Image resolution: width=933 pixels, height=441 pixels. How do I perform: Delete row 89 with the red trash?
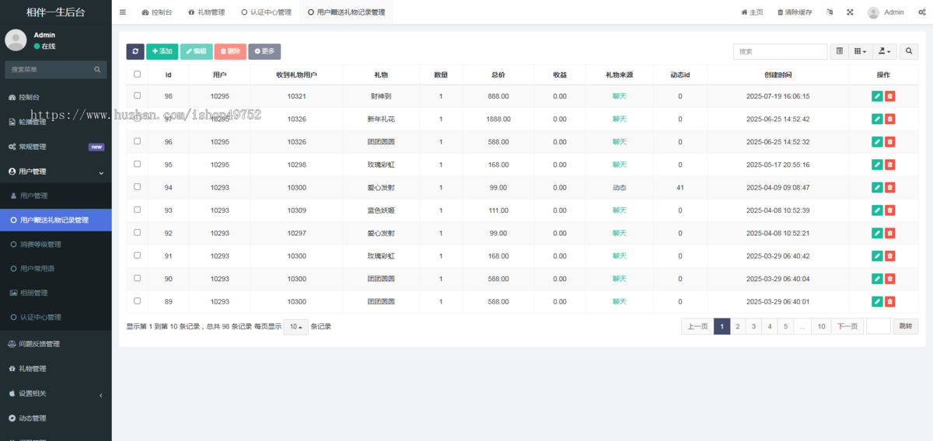point(889,301)
